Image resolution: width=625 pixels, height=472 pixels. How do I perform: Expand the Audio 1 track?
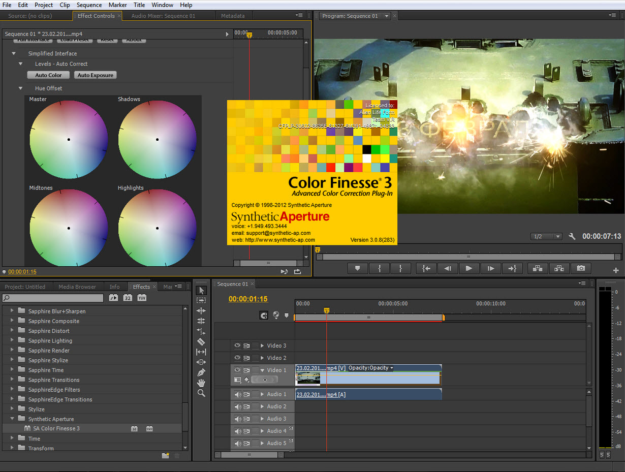[262, 394]
